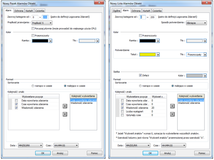
Task: Switch to Kształt tab in Lista Alarmów
Action: click(146, 11)
